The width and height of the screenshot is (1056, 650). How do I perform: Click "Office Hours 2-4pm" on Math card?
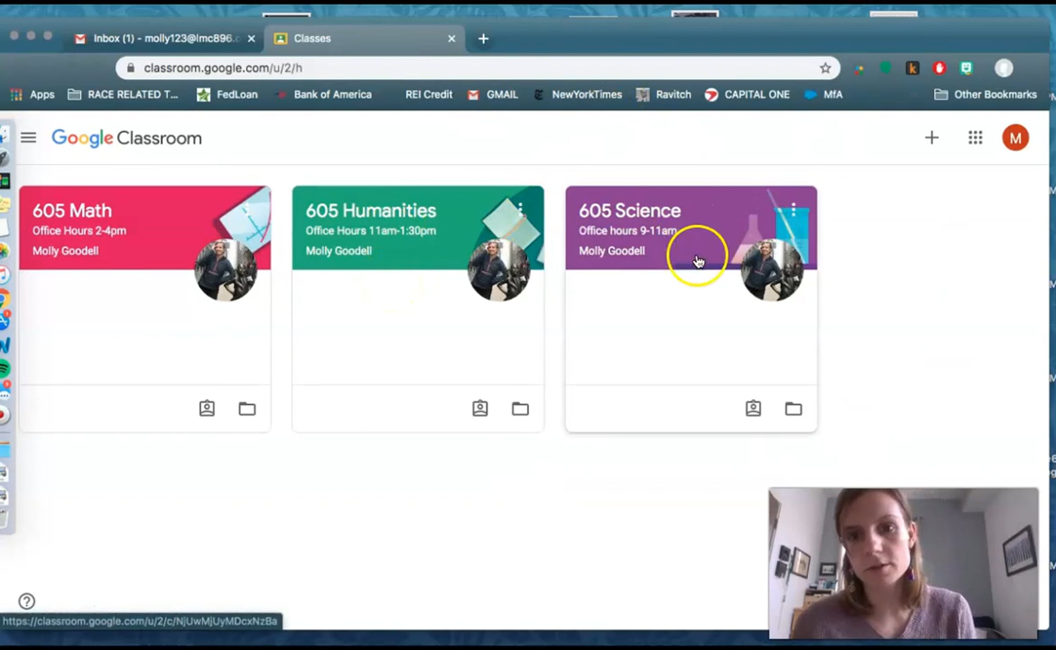coord(79,231)
